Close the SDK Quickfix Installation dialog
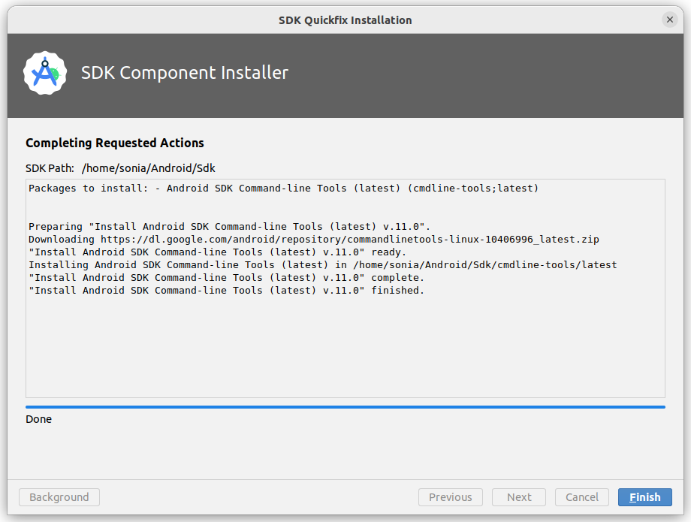Image resolution: width=691 pixels, height=522 pixels. 669,20
